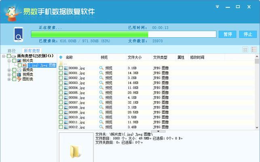The width and height of the screenshot is (260, 162).
Task: Select the 视频类 video category icon
Action: (x=19, y=75)
